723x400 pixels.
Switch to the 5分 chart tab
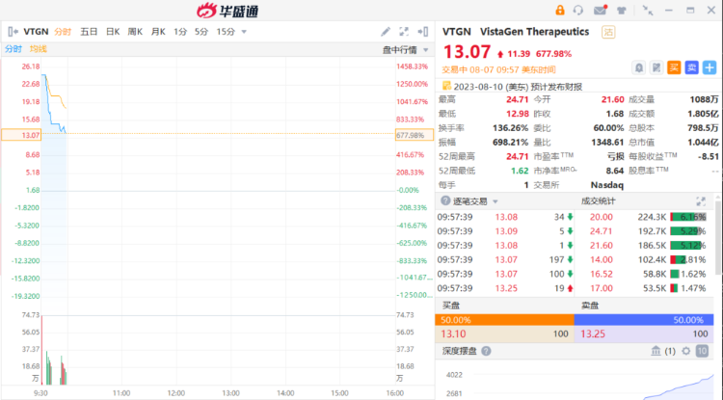click(201, 32)
